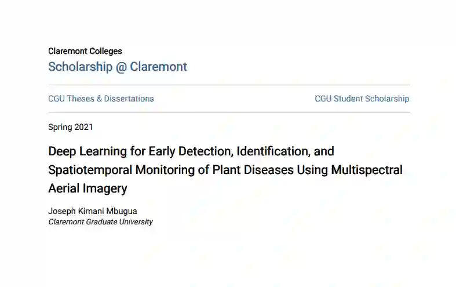Screen dimensions: 456x287
Task: Click the ampersand in CGU Theses & Dissertations
Action: (x=99, y=99)
